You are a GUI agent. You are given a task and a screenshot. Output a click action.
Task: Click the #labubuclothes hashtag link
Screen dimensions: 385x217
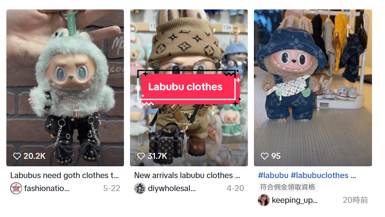[319, 176]
